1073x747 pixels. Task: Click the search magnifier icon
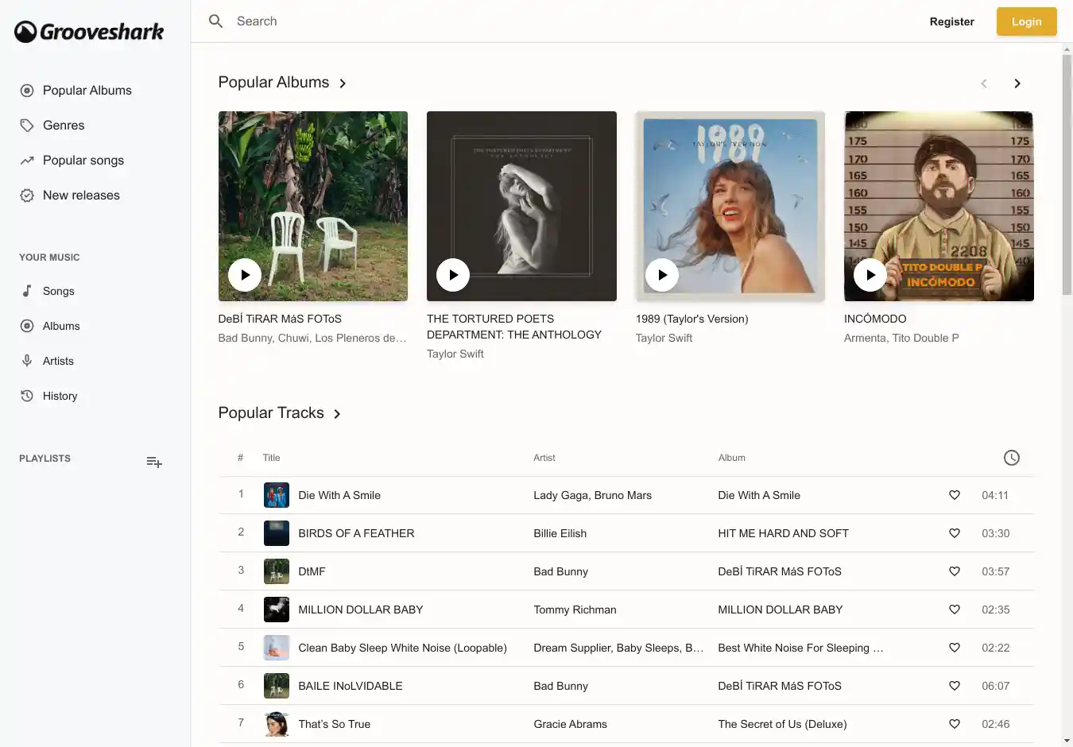click(215, 21)
